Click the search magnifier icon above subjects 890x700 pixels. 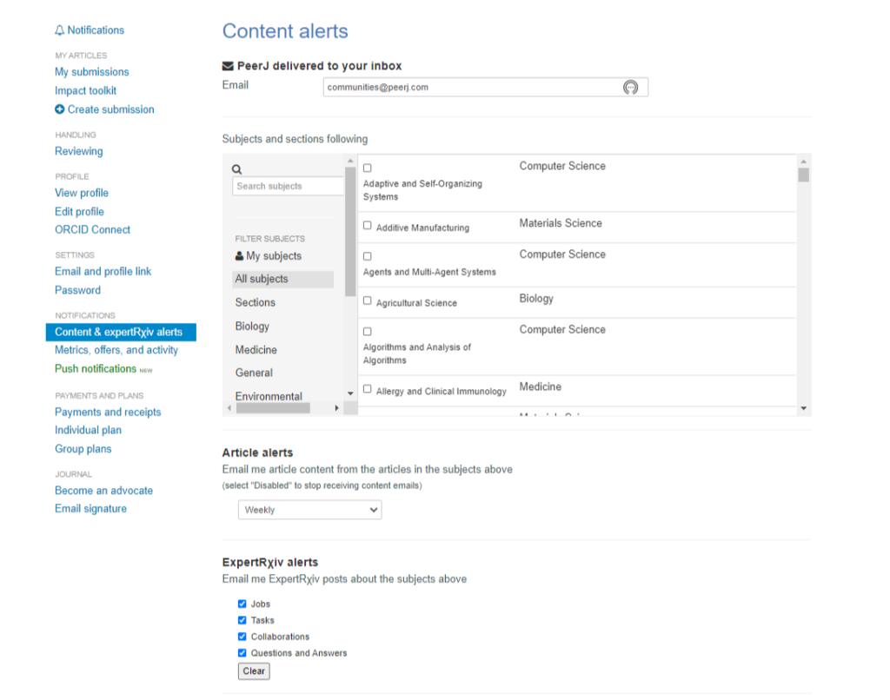(x=236, y=169)
